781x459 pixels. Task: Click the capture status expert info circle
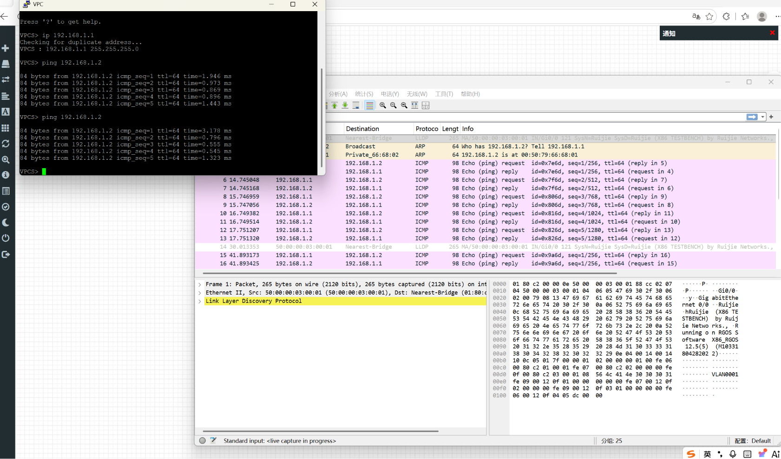[x=203, y=440]
